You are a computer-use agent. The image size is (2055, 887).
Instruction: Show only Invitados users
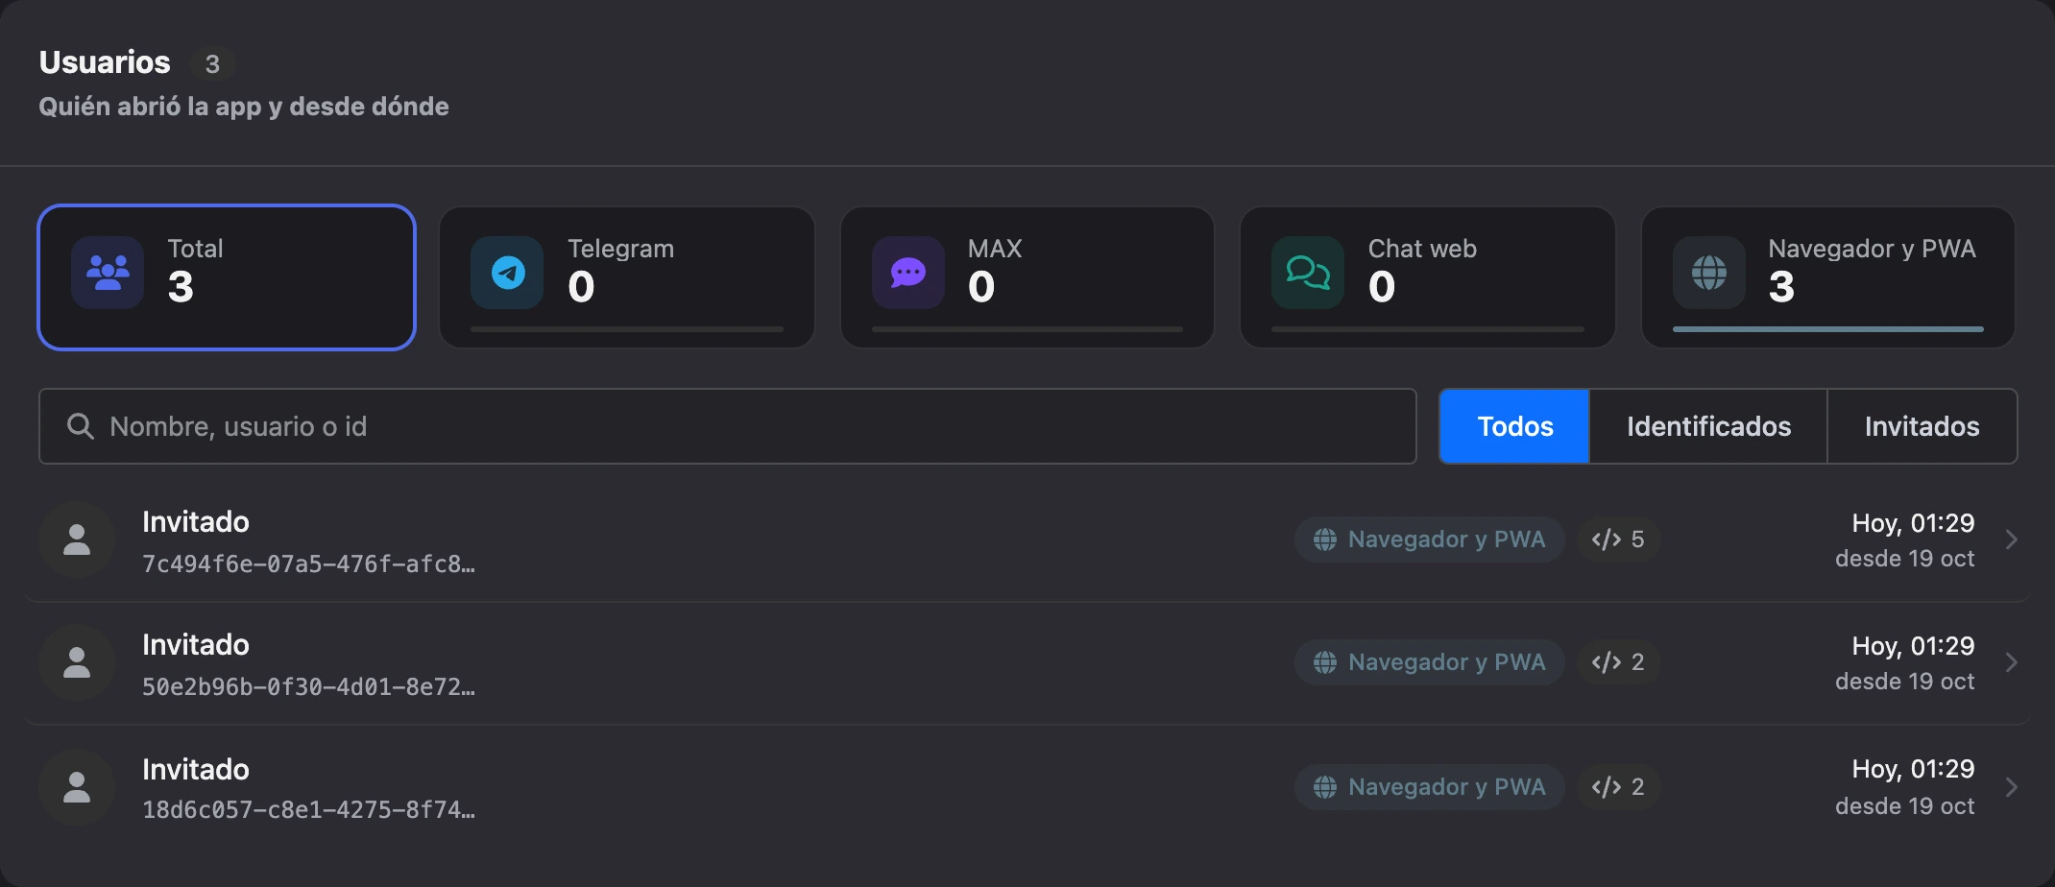click(x=1922, y=426)
